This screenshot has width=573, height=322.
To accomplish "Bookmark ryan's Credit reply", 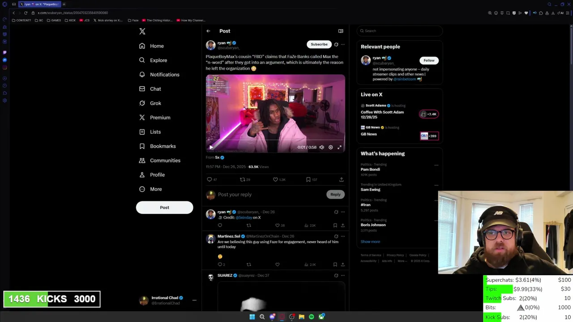I will (335, 225).
